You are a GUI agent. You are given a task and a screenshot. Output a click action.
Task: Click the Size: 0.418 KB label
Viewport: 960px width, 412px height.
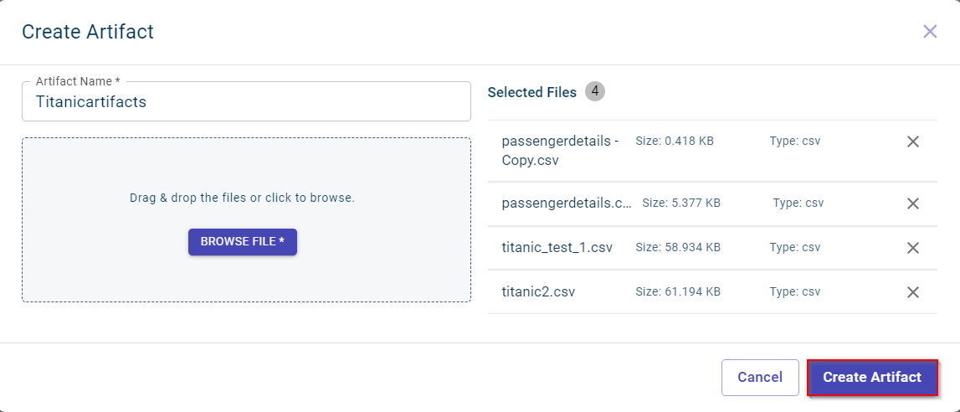675,142
